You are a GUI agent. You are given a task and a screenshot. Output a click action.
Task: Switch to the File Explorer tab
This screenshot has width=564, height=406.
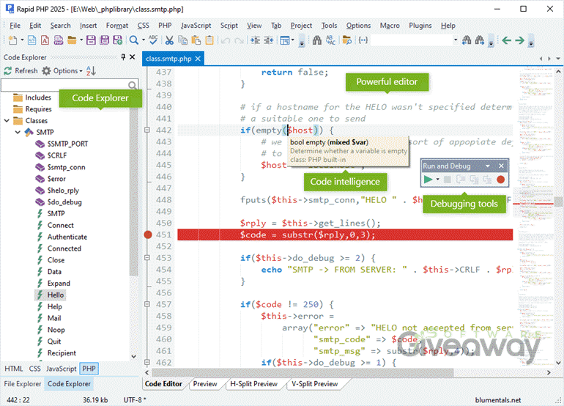coord(22,384)
